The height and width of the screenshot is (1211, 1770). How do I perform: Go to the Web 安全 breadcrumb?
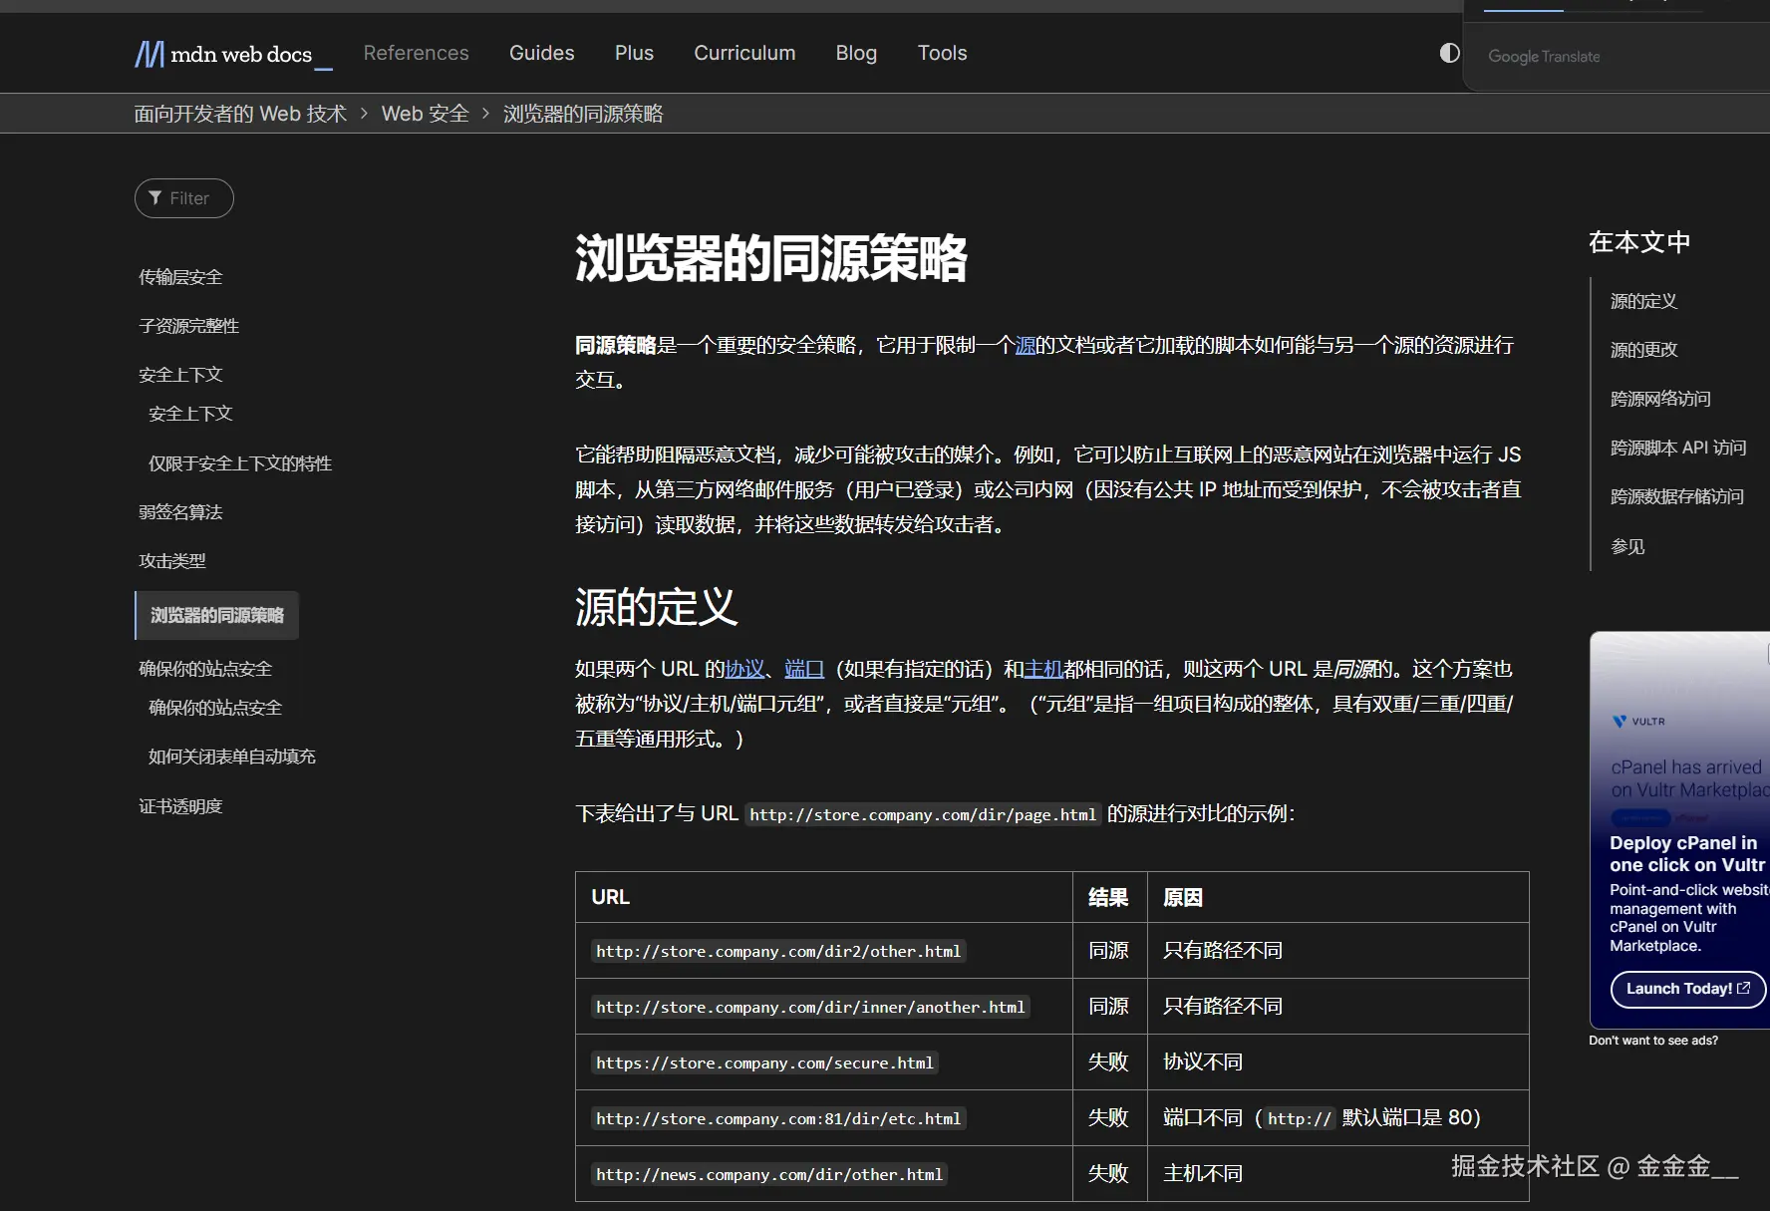(x=426, y=114)
